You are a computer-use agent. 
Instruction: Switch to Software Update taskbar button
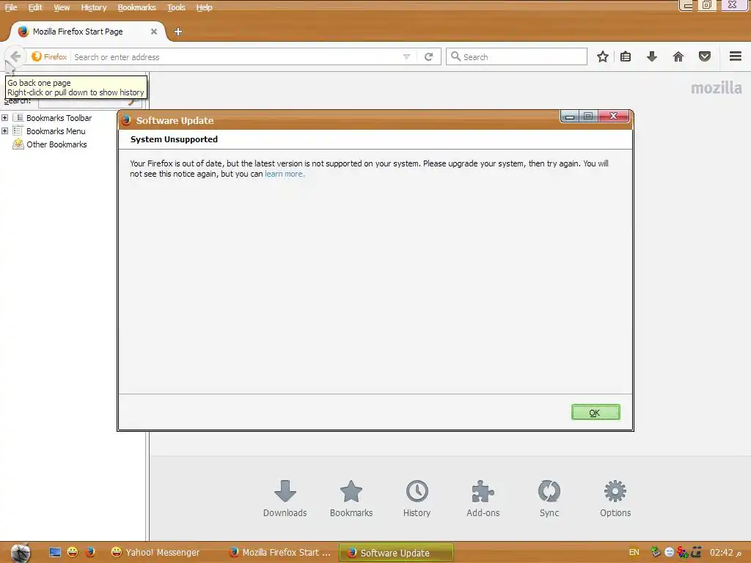396,553
